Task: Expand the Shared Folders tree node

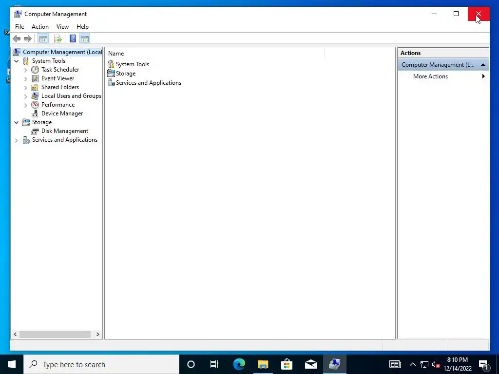Action: click(26, 87)
